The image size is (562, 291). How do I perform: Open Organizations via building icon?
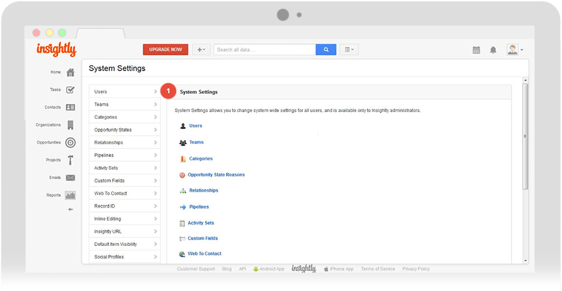pyautogui.click(x=71, y=125)
